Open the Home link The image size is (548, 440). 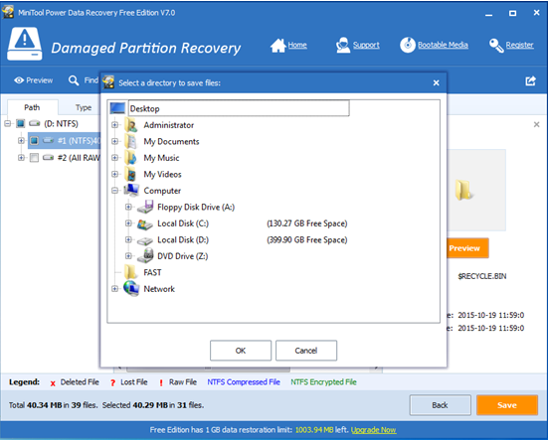pyautogui.click(x=297, y=45)
